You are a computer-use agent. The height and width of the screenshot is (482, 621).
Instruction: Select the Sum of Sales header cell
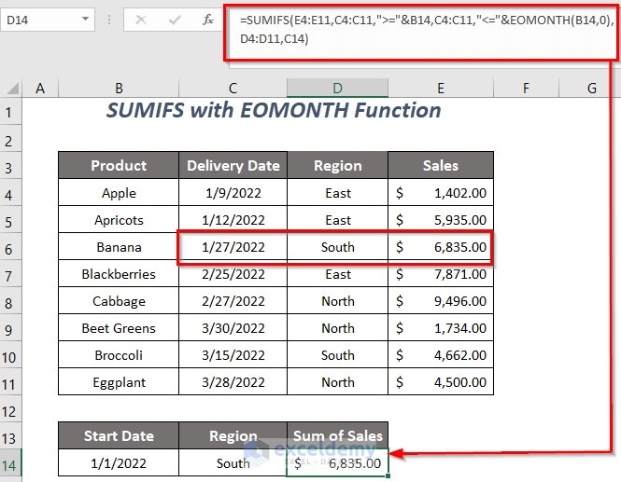point(337,435)
